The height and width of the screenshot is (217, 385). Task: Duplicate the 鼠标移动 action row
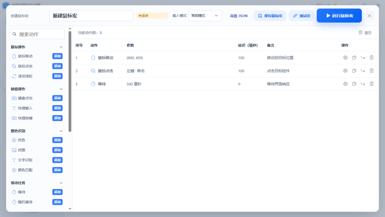[x=354, y=58]
